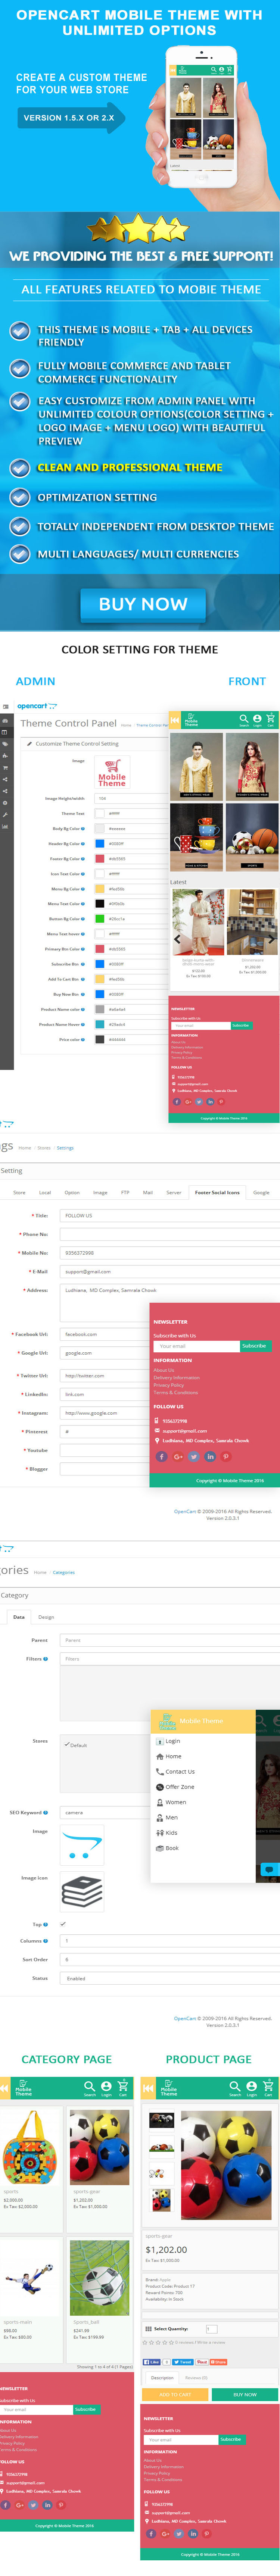
Task: Open the FTP settings tab
Action: tap(125, 1192)
